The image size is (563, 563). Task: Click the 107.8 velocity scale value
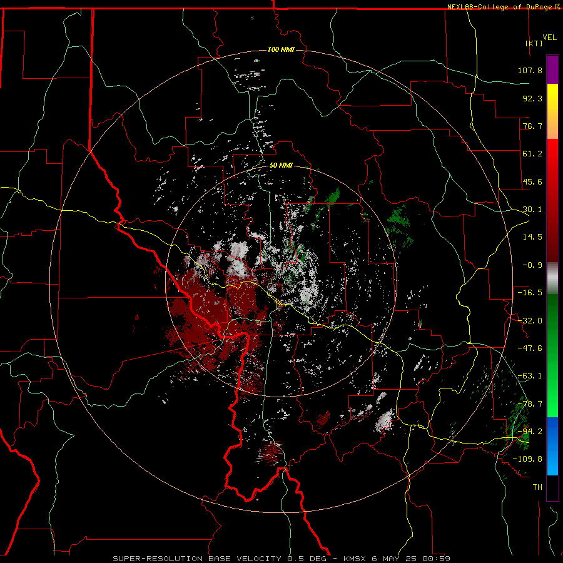(x=530, y=70)
